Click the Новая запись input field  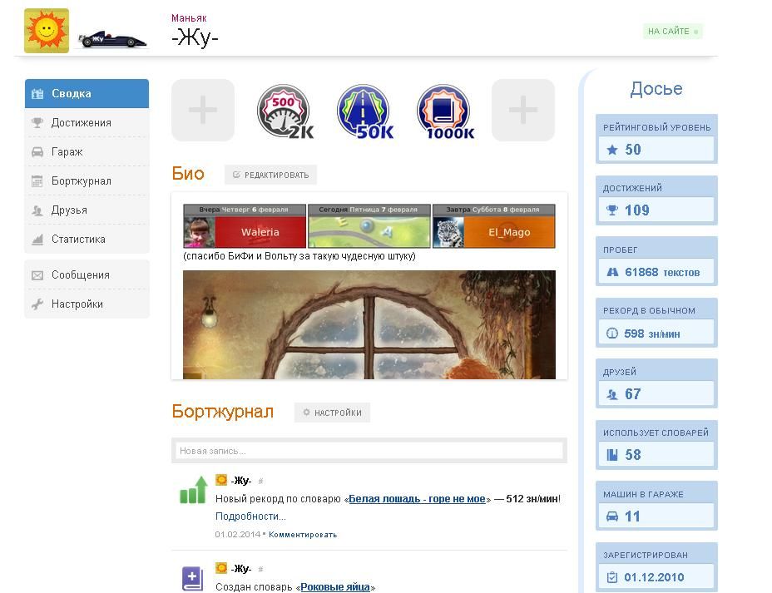(369, 451)
